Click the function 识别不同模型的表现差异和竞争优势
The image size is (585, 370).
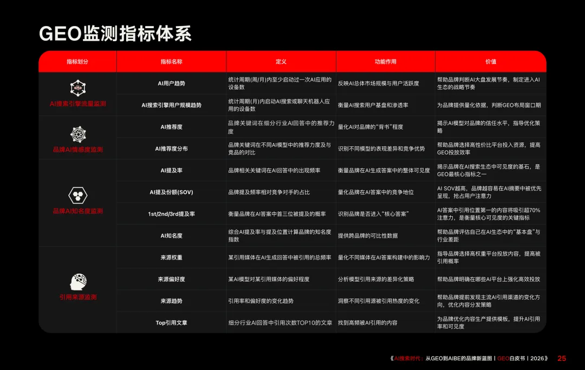coord(381,148)
